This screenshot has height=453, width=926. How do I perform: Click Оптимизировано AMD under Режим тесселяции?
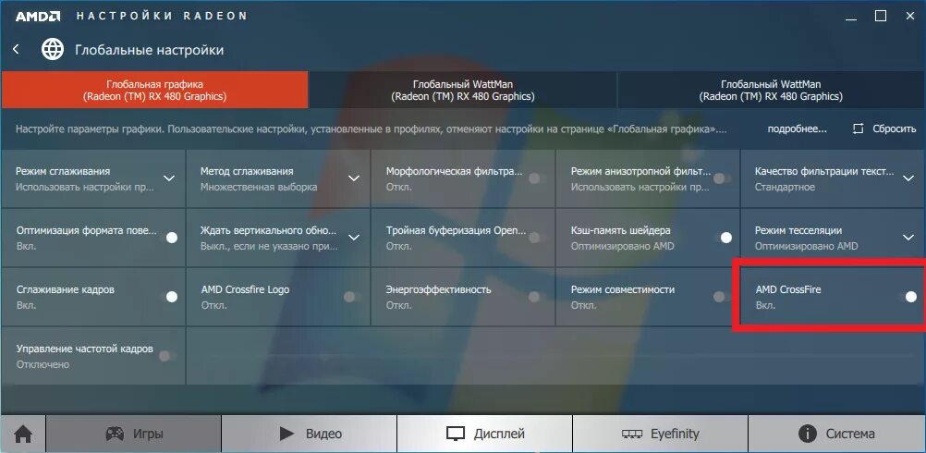pos(806,246)
